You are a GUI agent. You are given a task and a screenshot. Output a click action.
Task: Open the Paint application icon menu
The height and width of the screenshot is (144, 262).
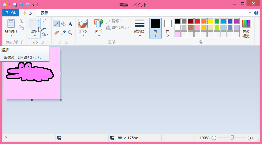pyautogui.click(x=5, y=4)
